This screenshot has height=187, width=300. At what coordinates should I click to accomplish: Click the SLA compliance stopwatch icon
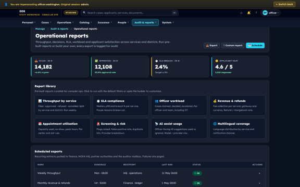[x=98, y=101]
